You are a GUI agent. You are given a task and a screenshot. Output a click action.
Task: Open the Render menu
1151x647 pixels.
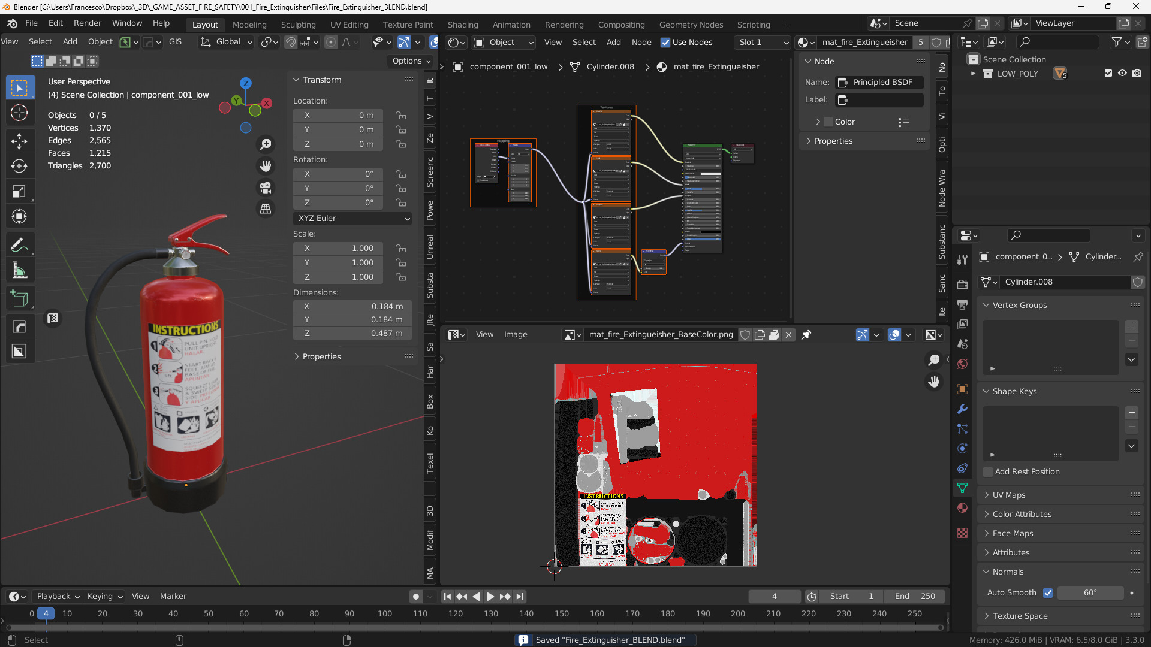coord(88,23)
